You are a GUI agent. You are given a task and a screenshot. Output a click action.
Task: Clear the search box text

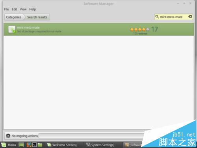point(190,17)
